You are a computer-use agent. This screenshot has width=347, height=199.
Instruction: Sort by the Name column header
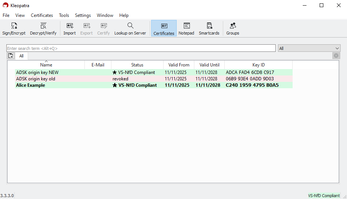coord(46,65)
